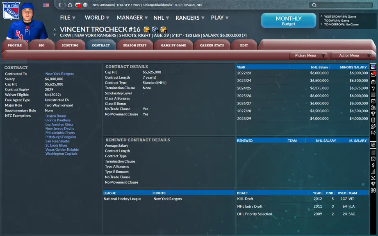The image size is (378, 236).
Task: Select the KHL Draft row
Action: coord(302,199)
